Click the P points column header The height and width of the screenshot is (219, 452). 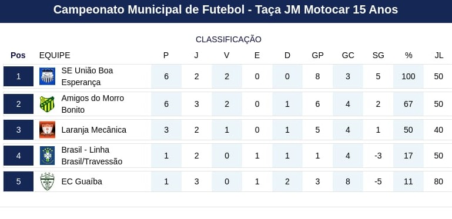tap(166, 55)
